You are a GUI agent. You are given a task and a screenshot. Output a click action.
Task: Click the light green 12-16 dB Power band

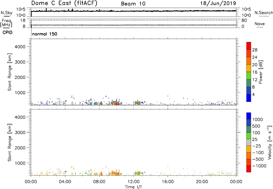pyautogui.click(x=249, y=76)
